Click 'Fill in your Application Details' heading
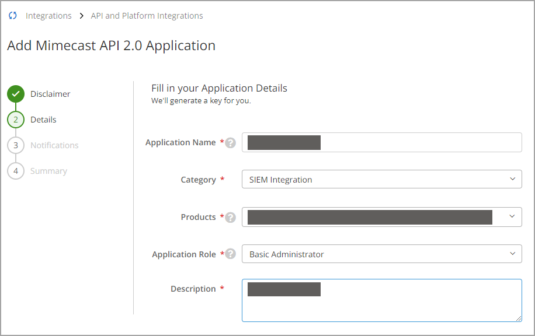535x336 pixels. (x=219, y=88)
